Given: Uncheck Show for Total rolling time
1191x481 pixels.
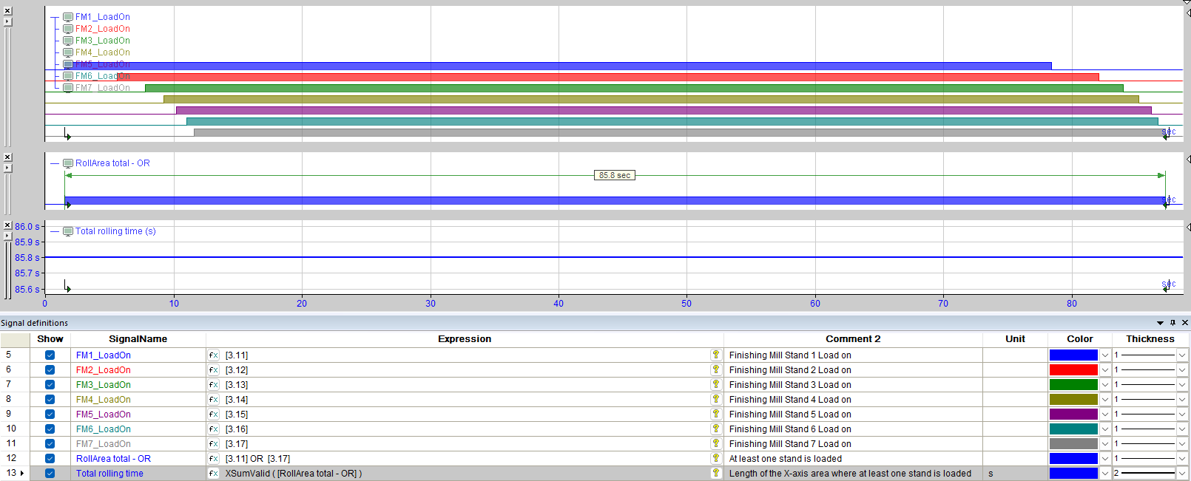Looking at the screenshot, I should 50,474.
